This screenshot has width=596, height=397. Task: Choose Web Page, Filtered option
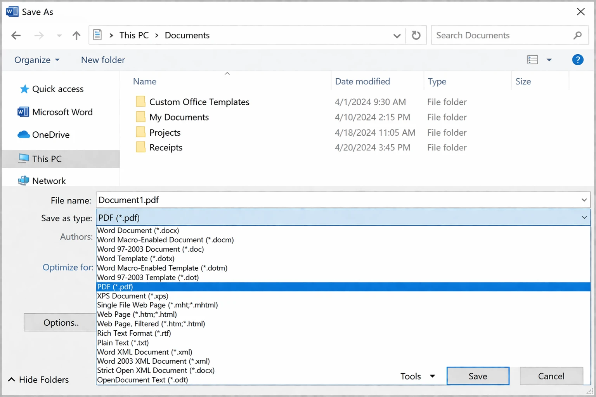(343, 324)
